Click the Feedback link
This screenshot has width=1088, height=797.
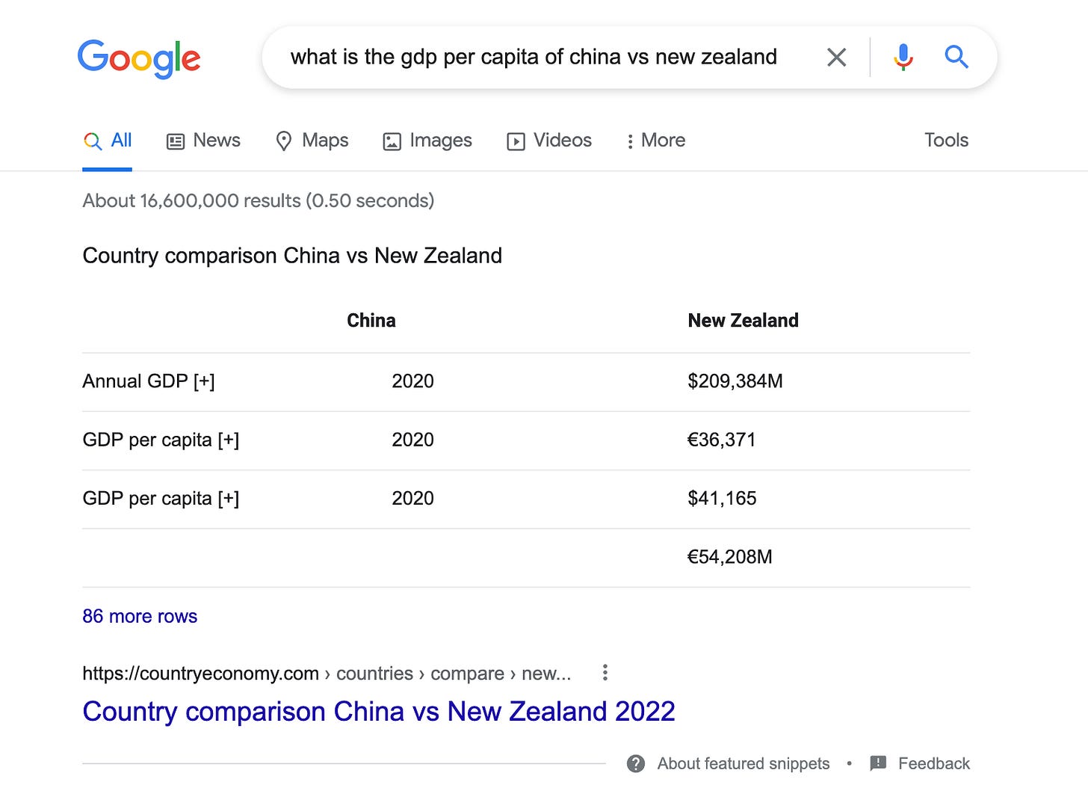tap(933, 763)
